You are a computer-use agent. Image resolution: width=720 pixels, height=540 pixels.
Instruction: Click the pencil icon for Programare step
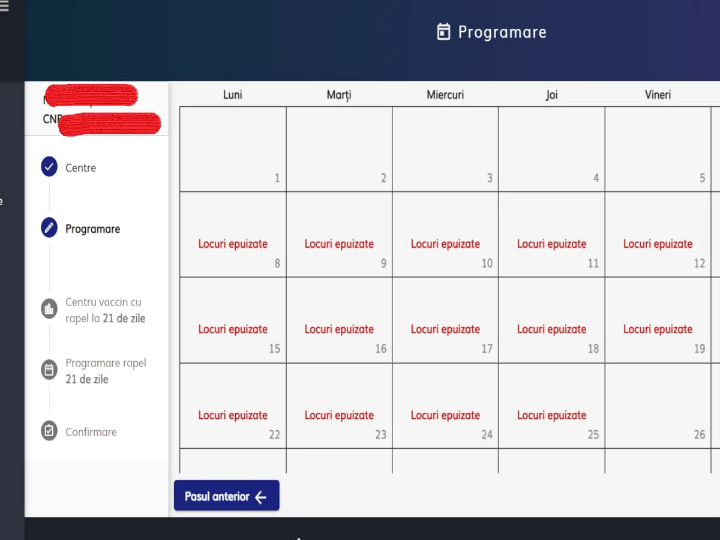49,228
